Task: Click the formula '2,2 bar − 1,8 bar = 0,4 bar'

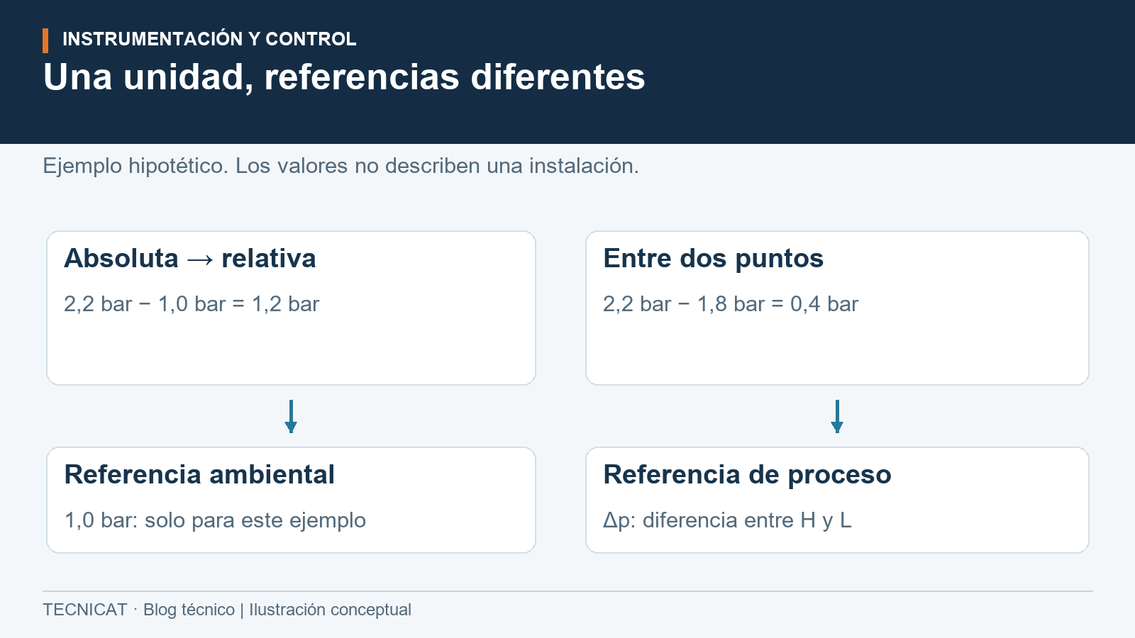Action: coord(731,304)
